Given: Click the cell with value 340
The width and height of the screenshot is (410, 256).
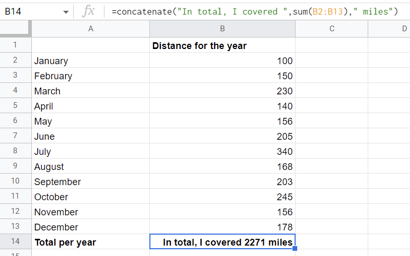Looking at the screenshot, I should pos(222,151).
